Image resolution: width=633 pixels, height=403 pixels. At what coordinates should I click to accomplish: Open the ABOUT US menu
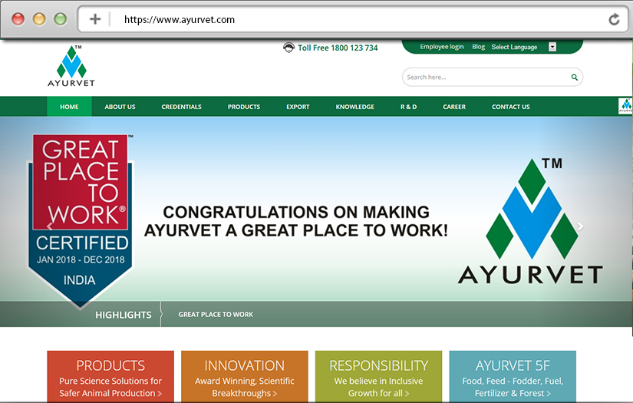[x=120, y=107]
